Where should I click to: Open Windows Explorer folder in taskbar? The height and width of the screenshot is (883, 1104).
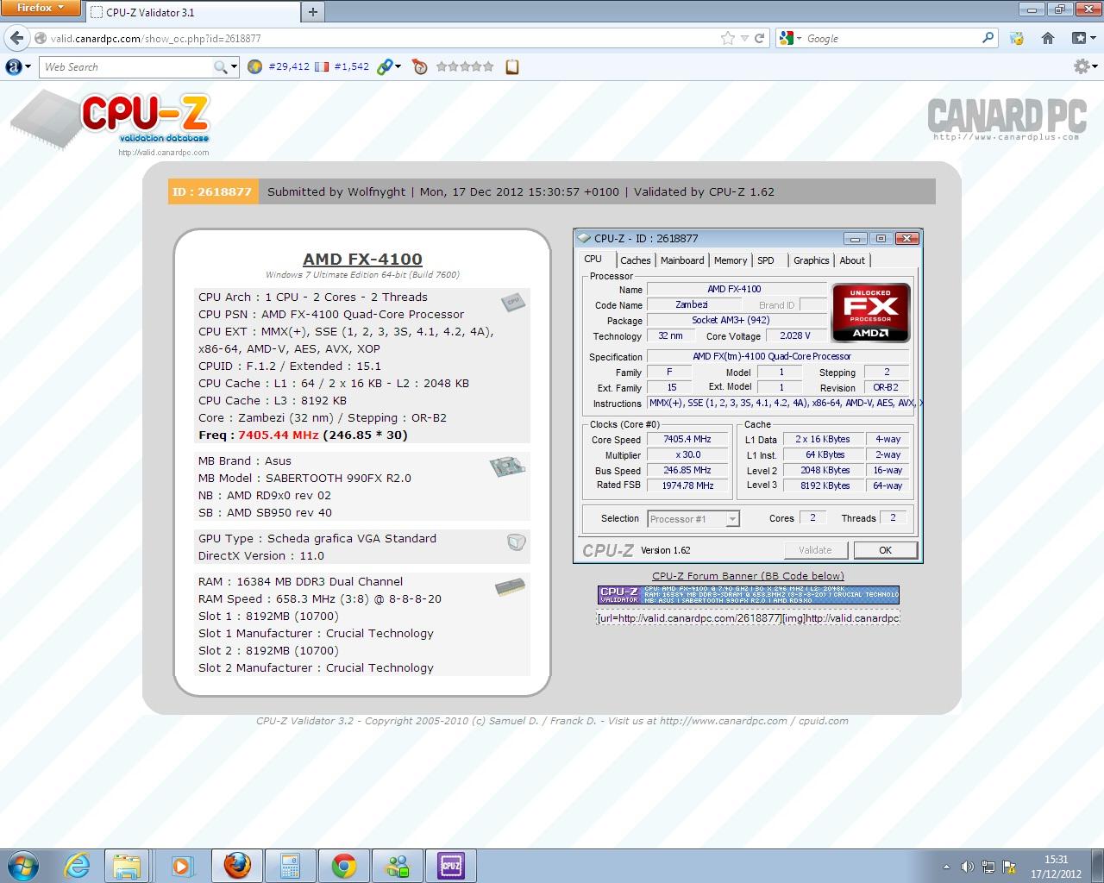pos(127,866)
